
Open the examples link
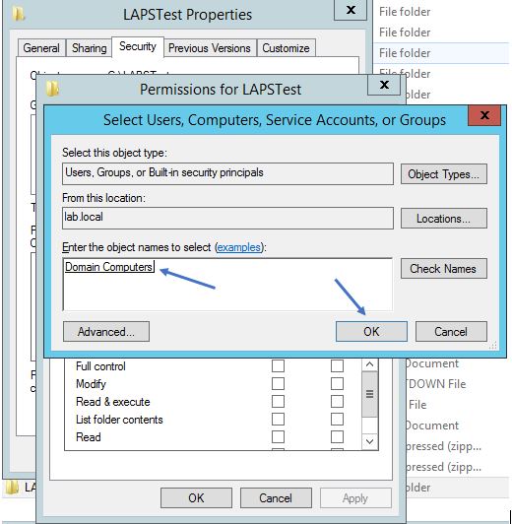click(x=238, y=247)
